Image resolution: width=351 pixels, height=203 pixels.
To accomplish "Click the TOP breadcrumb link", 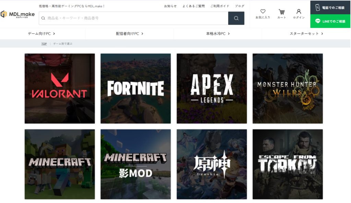I will [x=44, y=44].
